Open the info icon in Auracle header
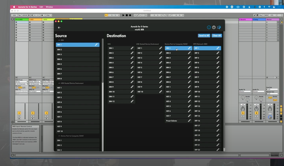This screenshot has height=166, width=284. (209, 27)
